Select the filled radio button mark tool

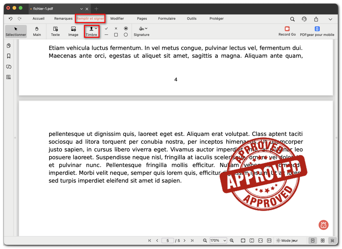pyautogui.click(x=126, y=28)
